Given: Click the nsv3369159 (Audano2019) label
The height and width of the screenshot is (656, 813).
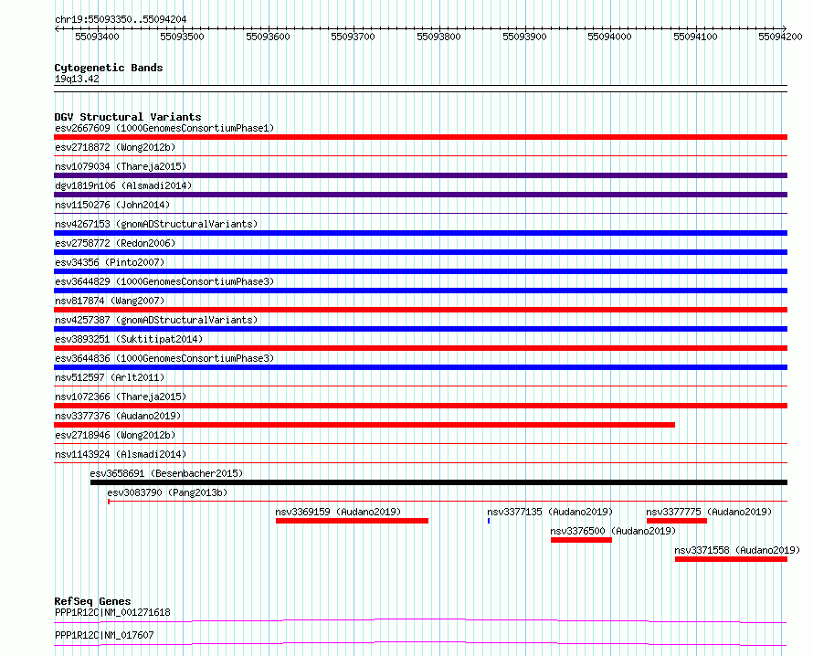Looking at the screenshot, I should pos(338,512).
